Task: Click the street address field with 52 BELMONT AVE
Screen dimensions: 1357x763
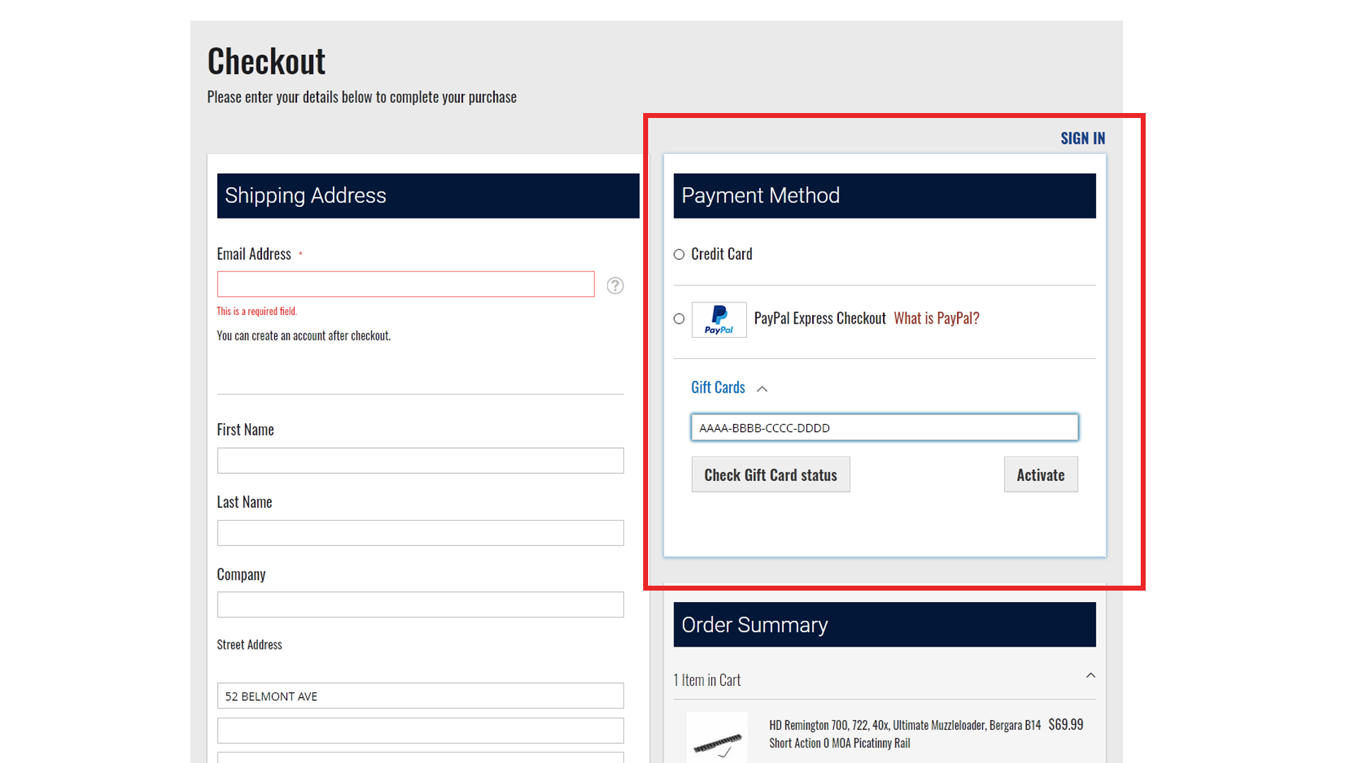Action: coord(420,696)
